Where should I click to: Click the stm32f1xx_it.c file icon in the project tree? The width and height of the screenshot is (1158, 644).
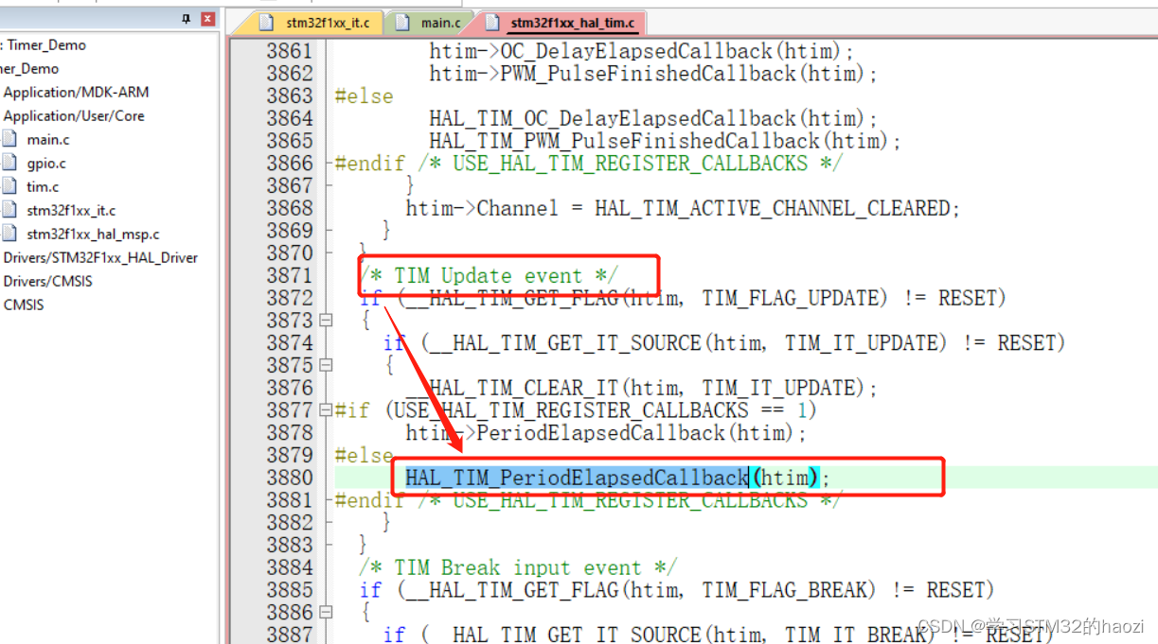9,210
